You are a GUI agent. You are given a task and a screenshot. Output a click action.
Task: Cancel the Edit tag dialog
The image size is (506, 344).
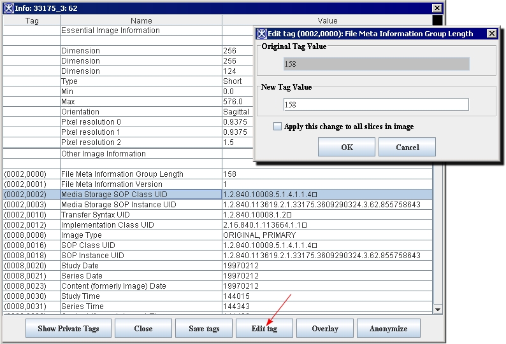click(407, 147)
